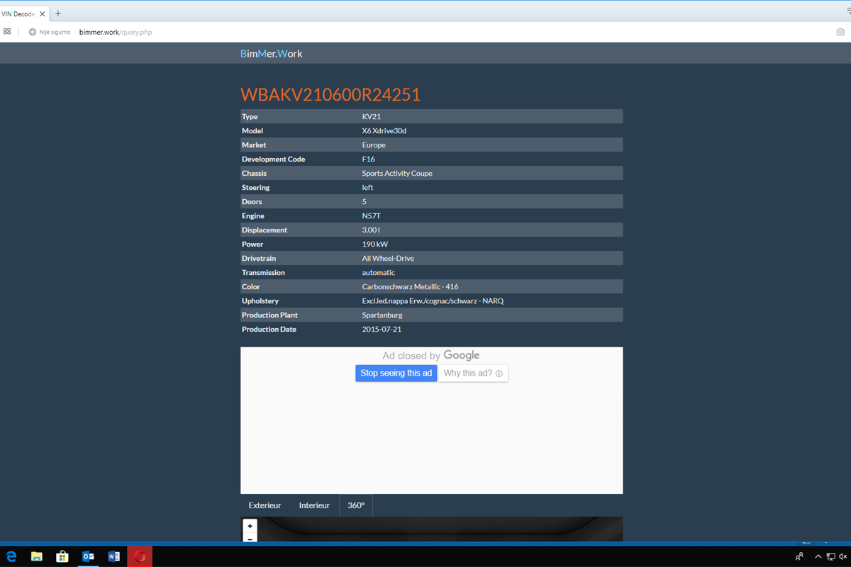Click the Steering value left
This screenshot has height=567, width=851.
coord(367,188)
